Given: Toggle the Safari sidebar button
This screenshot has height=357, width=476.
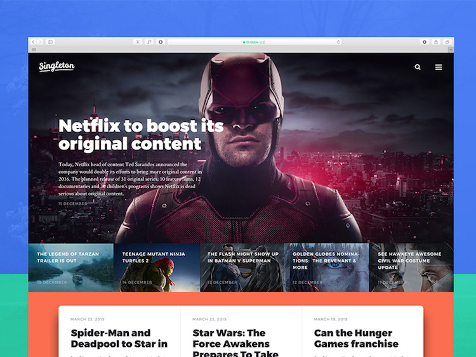Looking at the screenshot, I should (50, 42).
